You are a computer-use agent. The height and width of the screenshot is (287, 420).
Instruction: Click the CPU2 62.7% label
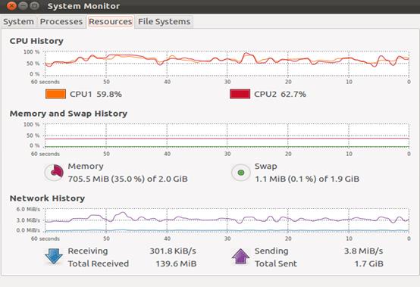(280, 94)
